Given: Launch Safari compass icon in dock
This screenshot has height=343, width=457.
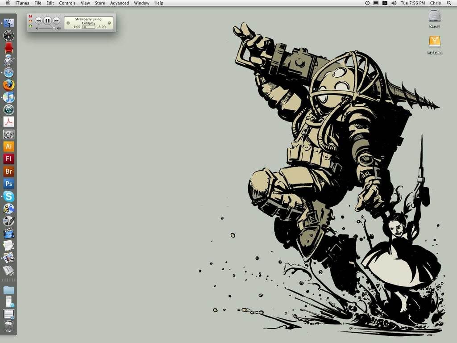Looking at the screenshot, I should (x=9, y=73).
